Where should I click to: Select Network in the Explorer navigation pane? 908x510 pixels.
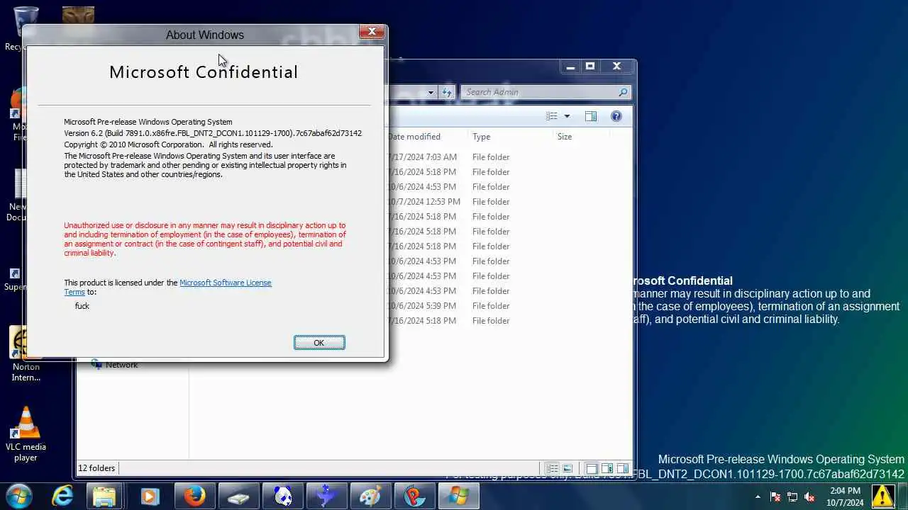click(121, 365)
